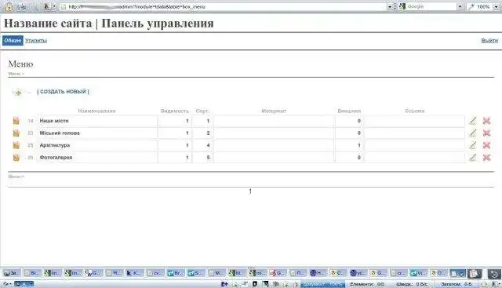Open the address bar history dropdown arrow
502x288 pixels.
[390, 7]
